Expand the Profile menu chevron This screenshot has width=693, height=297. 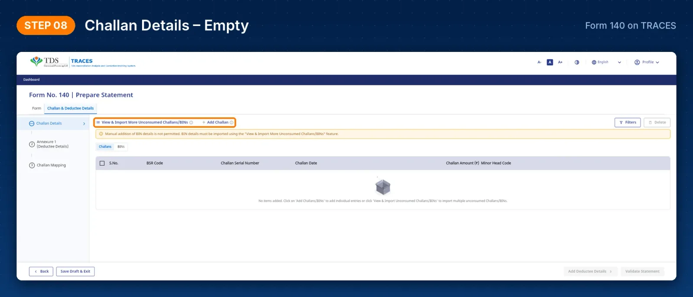[657, 62]
